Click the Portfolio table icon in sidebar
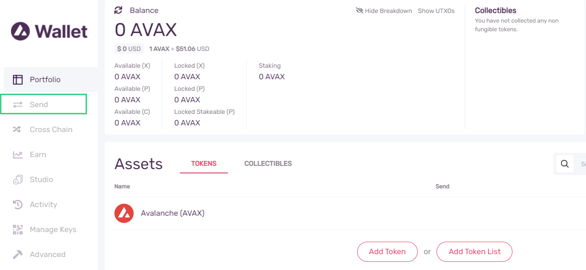 18,80
